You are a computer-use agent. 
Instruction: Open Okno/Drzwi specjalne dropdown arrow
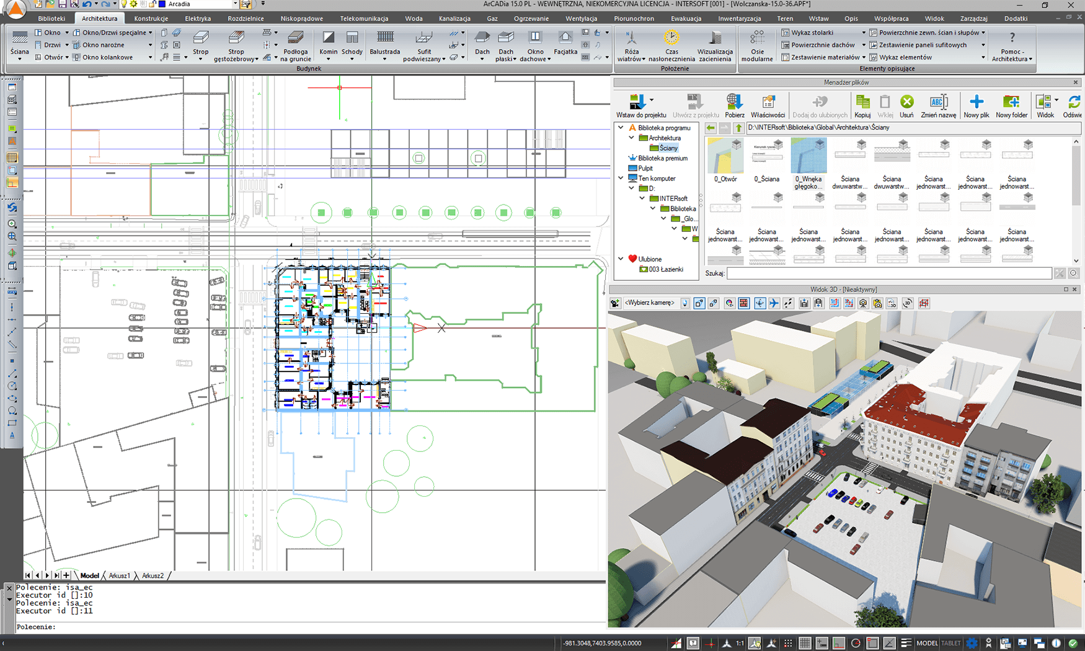(150, 33)
